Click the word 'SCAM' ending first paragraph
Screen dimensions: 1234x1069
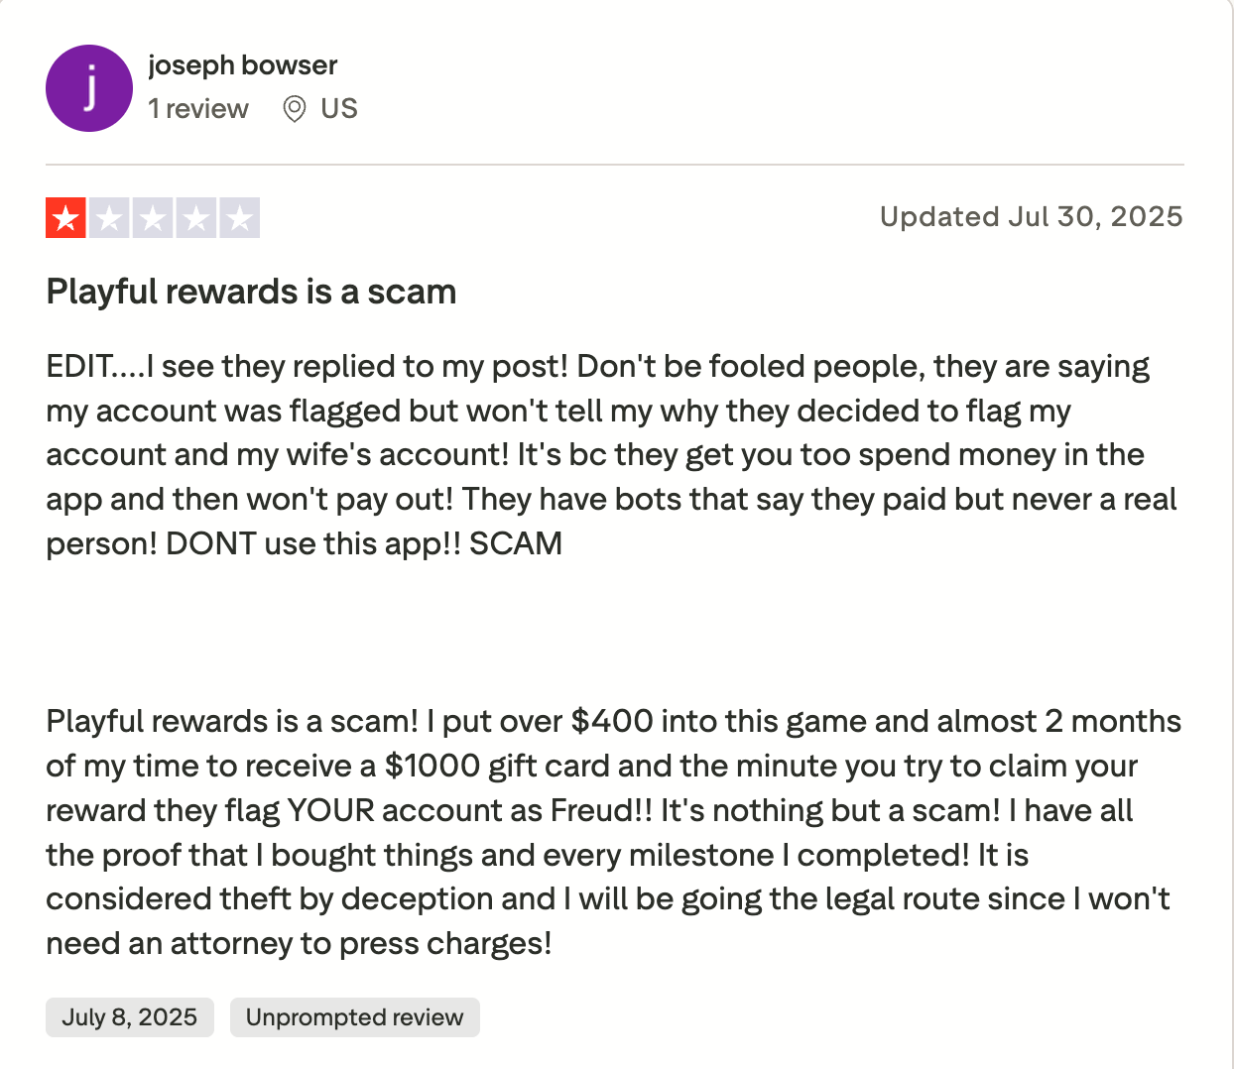pyautogui.click(x=516, y=543)
